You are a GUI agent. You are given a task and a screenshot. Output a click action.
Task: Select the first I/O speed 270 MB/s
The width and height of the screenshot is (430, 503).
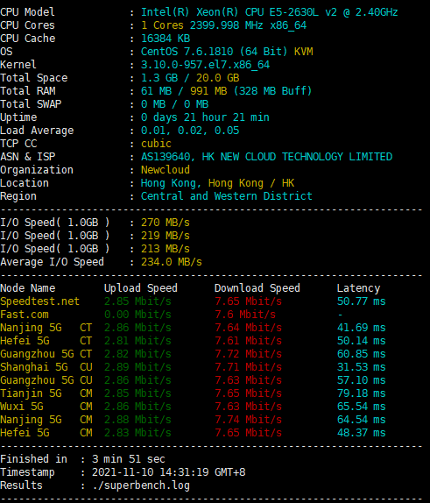tap(166, 223)
